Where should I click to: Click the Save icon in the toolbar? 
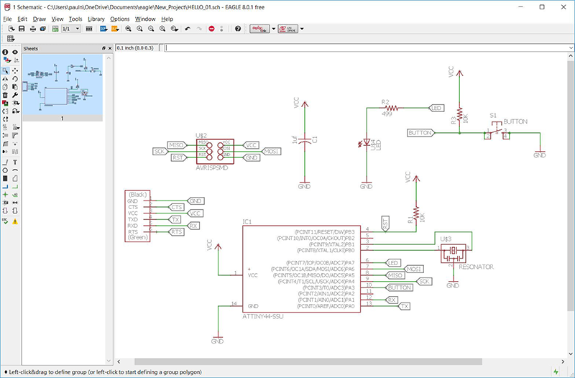[22, 29]
